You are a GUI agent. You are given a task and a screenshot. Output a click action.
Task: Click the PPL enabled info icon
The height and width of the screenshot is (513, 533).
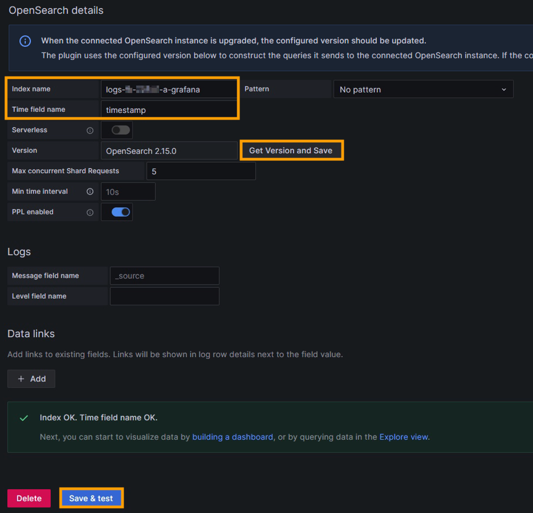tap(90, 213)
